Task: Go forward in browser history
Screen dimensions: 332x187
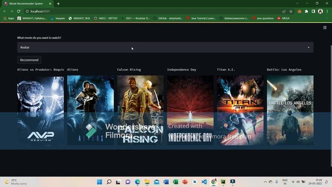Action: pos(11,11)
